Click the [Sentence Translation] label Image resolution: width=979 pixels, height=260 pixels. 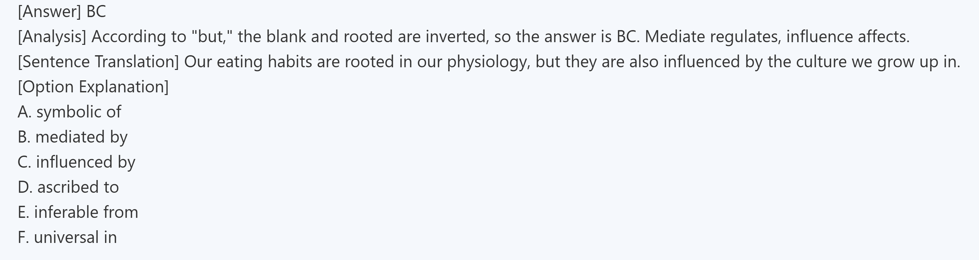tap(98, 62)
